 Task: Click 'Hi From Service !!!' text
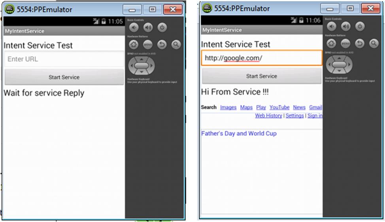point(235,92)
